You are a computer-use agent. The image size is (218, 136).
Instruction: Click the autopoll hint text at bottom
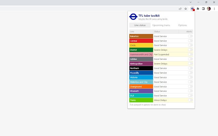(x=147, y=105)
